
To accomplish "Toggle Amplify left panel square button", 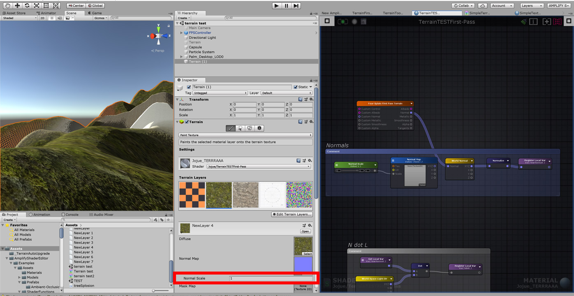I will 327,21.
